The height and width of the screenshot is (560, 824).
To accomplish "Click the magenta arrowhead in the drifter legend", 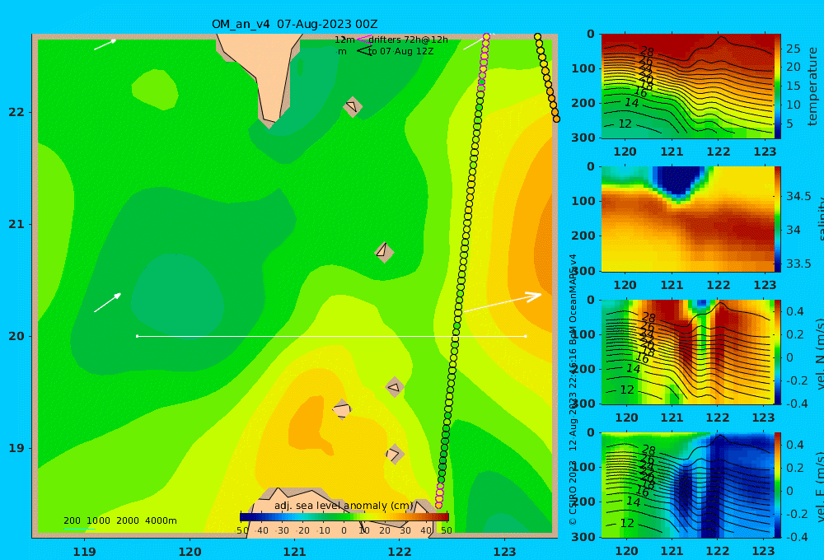I will coord(363,39).
